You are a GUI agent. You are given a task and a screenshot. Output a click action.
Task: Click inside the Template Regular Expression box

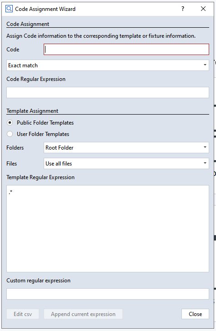click(108, 229)
